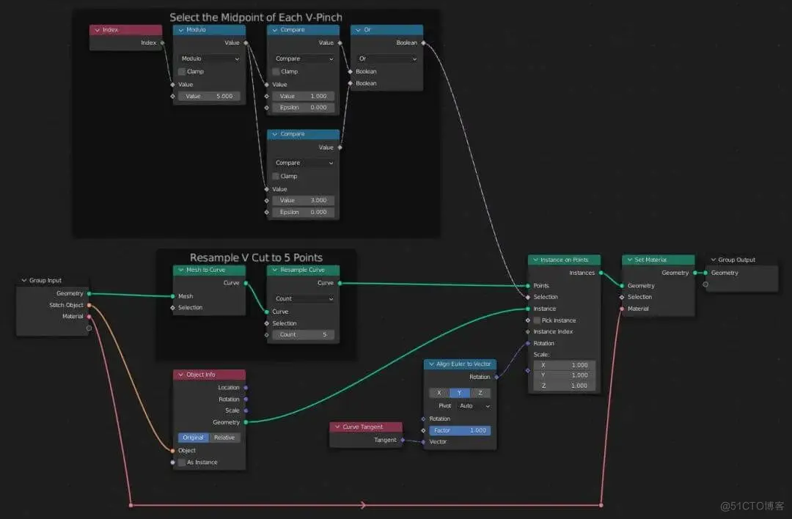Click Selection input socket on Instance on Points
The width and height of the screenshot is (792, 519).
pyautogui.click(x=528, y=298)
